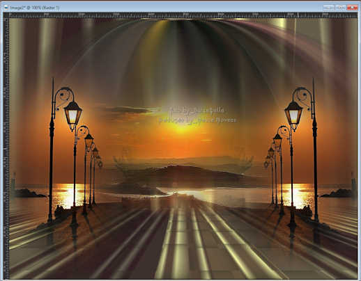Click the small rocky island at right

click(x=337, y=193)
